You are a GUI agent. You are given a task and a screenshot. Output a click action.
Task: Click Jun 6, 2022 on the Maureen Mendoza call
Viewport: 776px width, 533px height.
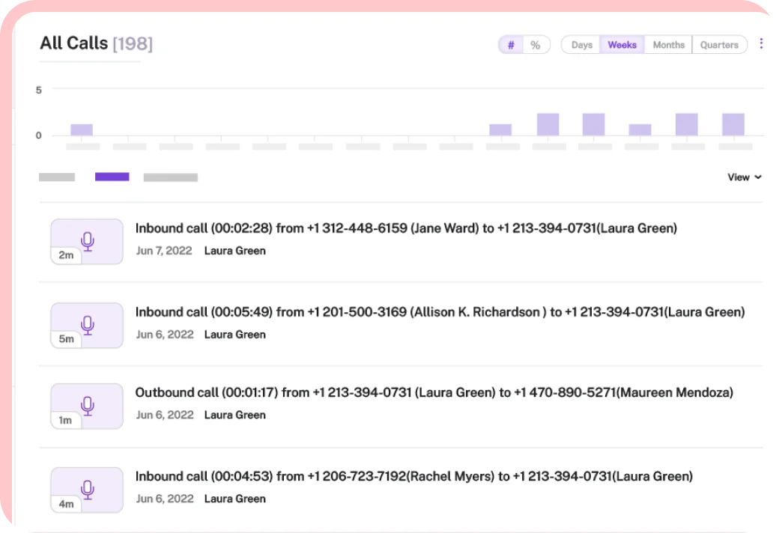[165, 415]
